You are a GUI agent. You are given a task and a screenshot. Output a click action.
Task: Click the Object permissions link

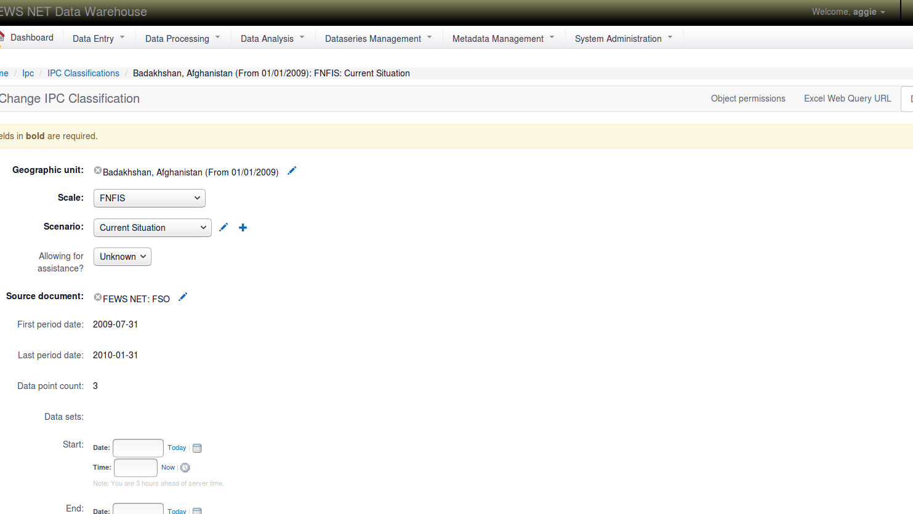[x=747, y=98]
